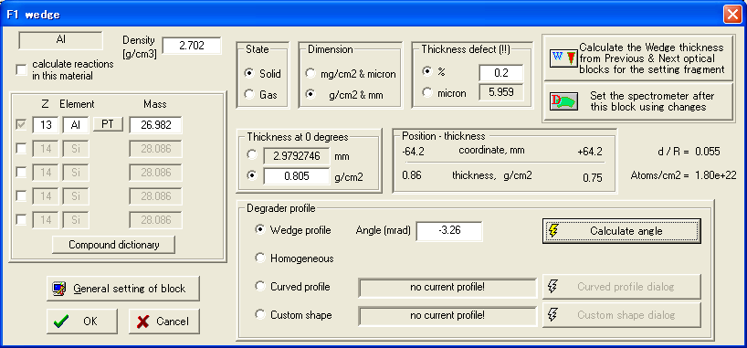The height and width of the screenshot is (348, 747).
Task: Select Custom shape option
Action: [259, 314]
